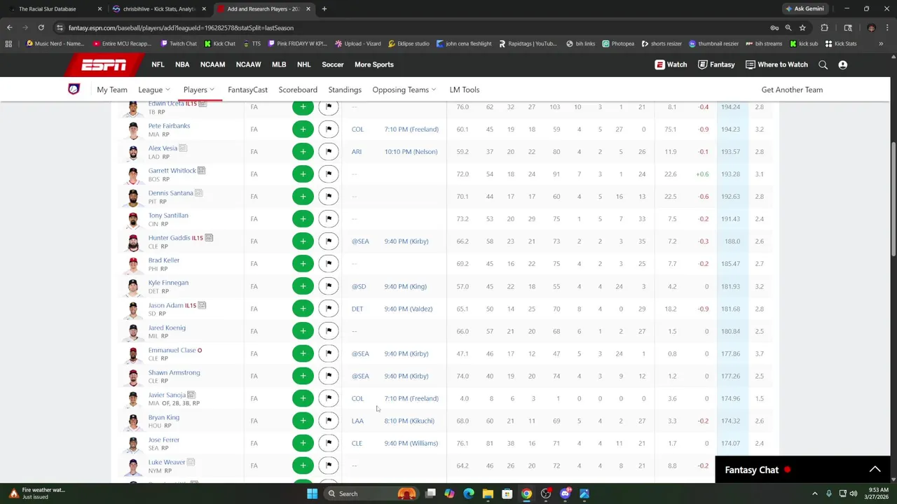Toggle watchlist flag for Javier Sanoja
Screen dimensions: 897x504
click(328, 398)
